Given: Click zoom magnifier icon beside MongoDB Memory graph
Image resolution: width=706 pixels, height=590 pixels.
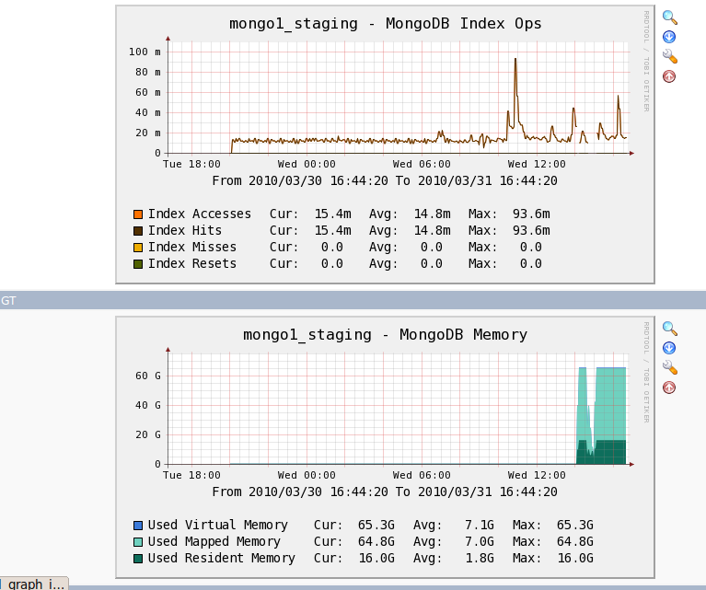Looking at the screenshot, I should click(x=669, y=329).
